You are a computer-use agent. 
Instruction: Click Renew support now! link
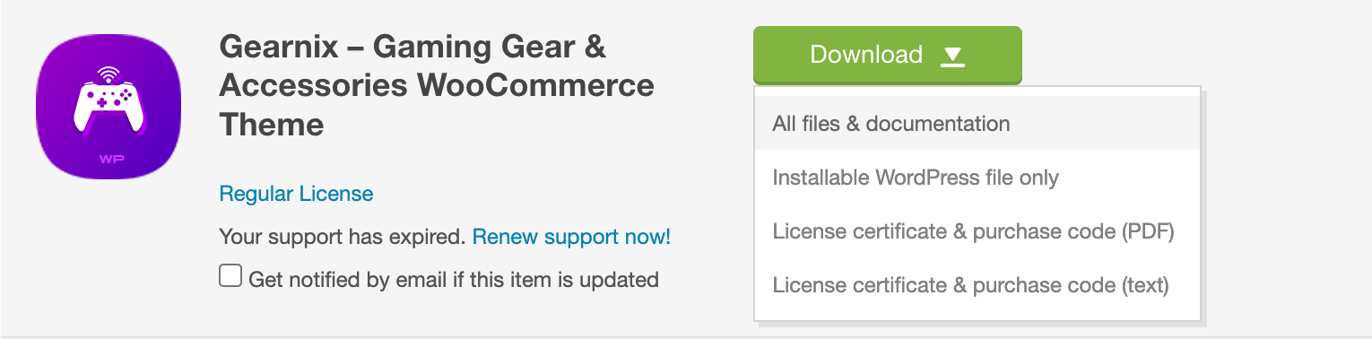571,238
